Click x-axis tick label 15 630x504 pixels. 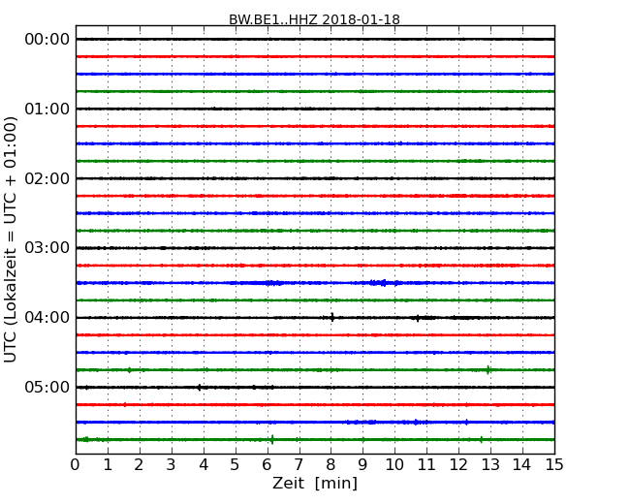click(x=554, y=465)
